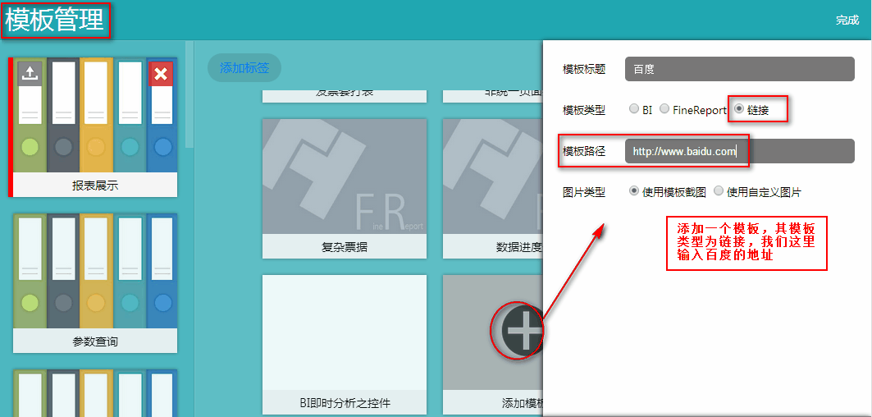Click the 模板标题 input field with 百度
This screenshot has height=417, width=872.
739,69
